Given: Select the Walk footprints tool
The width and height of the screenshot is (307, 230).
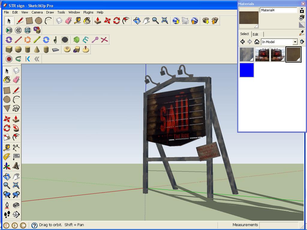Looking at the screenshot, I should 7,214.
